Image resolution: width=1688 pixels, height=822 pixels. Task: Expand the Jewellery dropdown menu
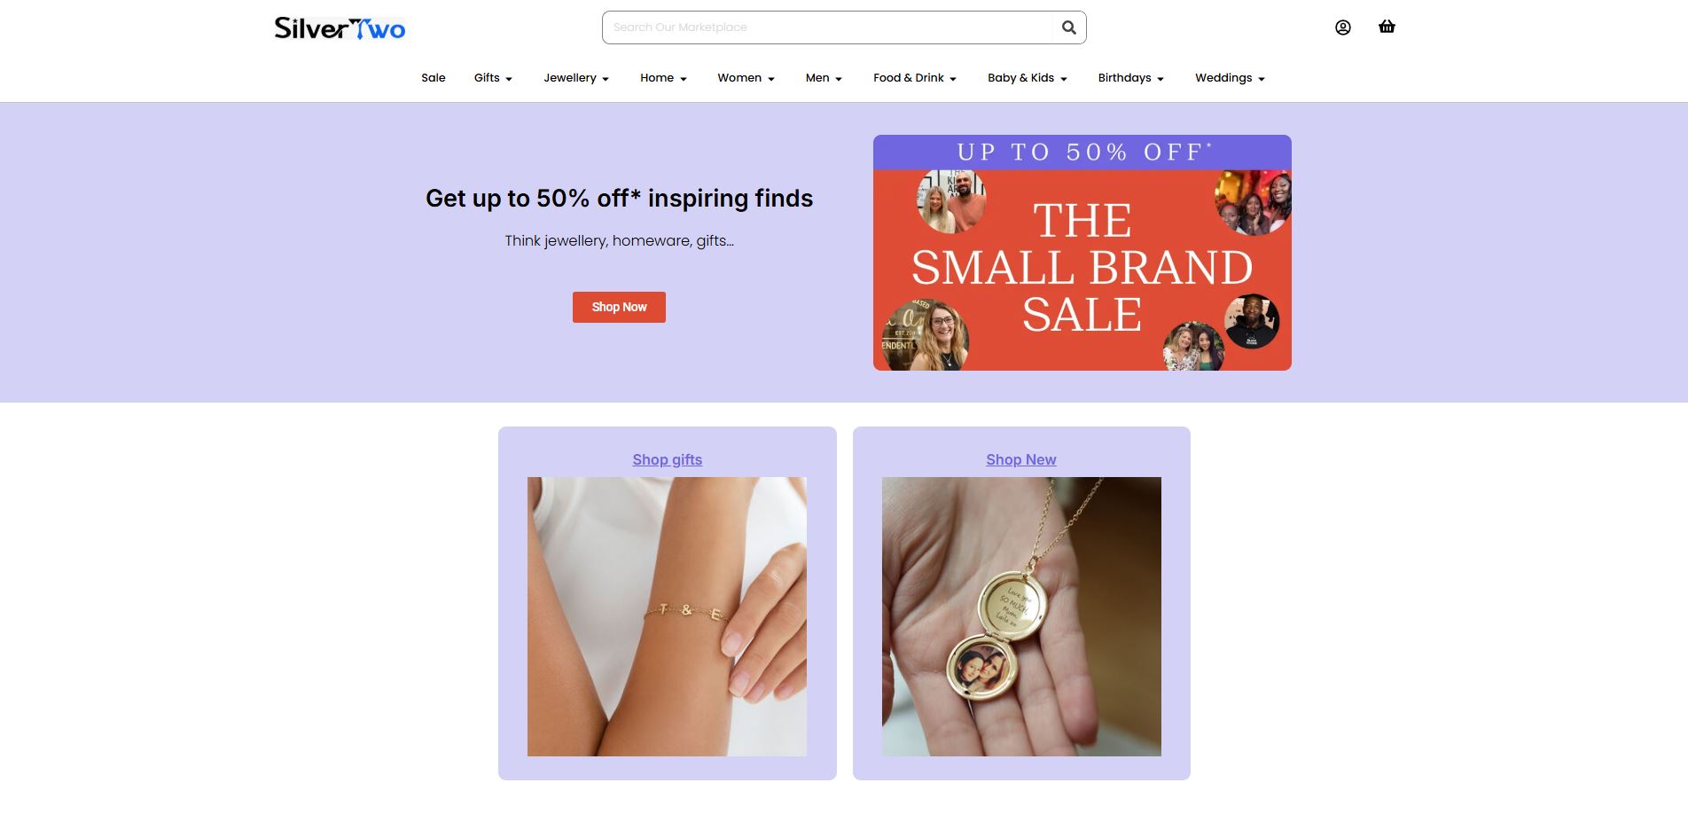(x=576, y=78)
